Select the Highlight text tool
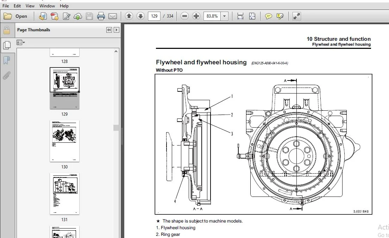Image resolution: width=389 pixels, height=238 pixels. [x=280, y=16]
